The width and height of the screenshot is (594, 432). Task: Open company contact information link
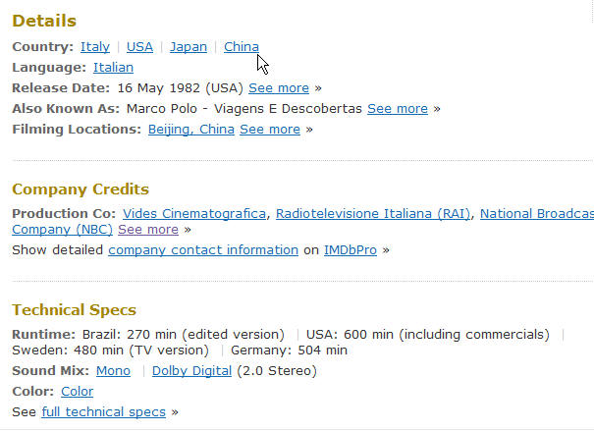(203, 250)
